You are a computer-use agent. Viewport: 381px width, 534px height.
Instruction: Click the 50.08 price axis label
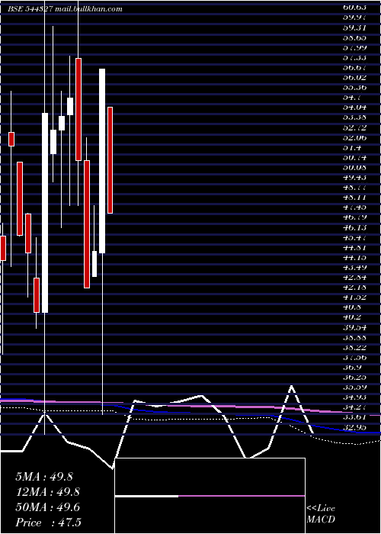click(x=355, y=168)
